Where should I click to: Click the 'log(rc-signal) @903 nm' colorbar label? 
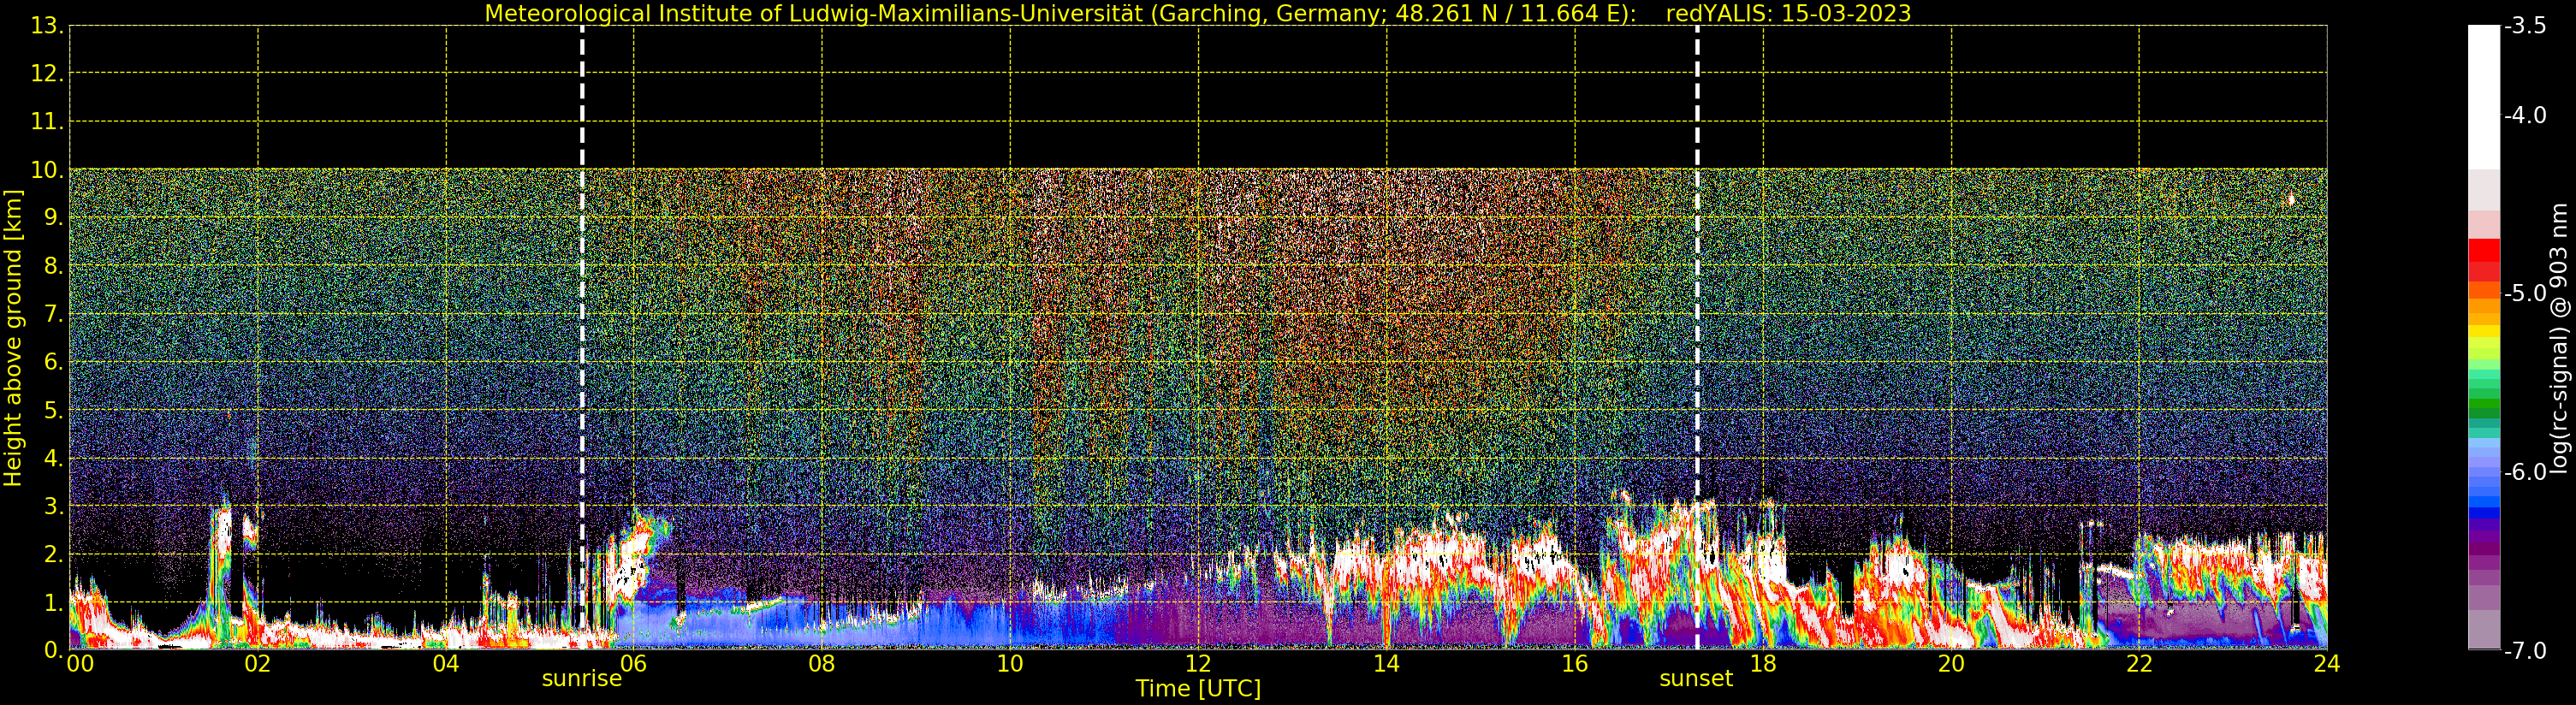pyautogui.click(x=2558, y=338)
